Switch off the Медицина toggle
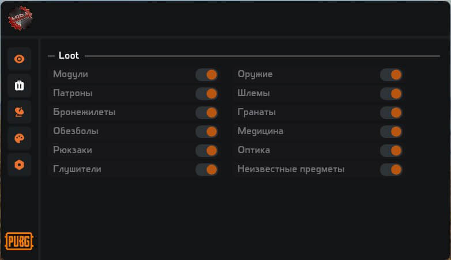 [x=391, y=132]
